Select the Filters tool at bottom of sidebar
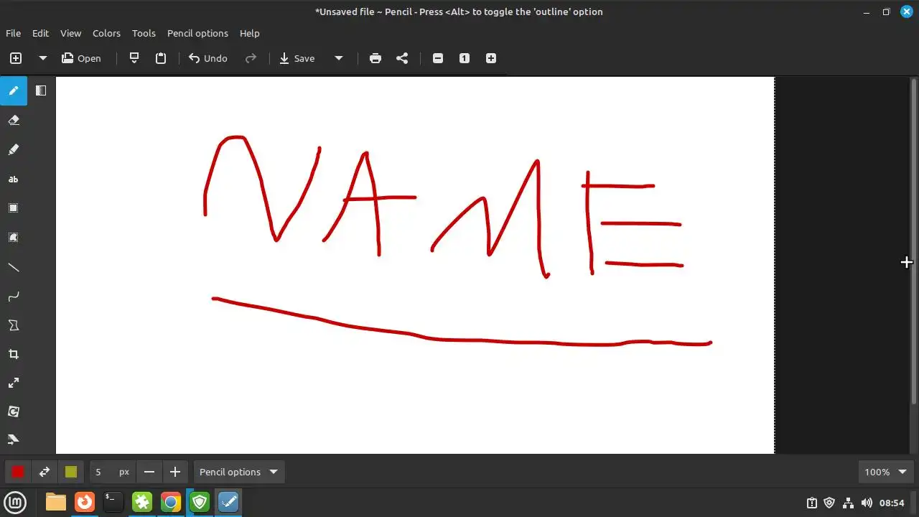This screenshot has width=919, height=517. pyautogui.click(x=14, y=439)
